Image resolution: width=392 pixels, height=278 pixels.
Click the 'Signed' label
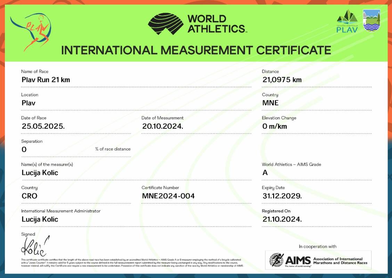click(x=28, y=234)
